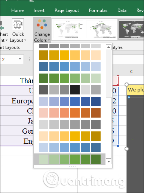The height and width of the screenshot is (193, 144).
Task: Switch to the Insert tab
Action: [39, 10]
